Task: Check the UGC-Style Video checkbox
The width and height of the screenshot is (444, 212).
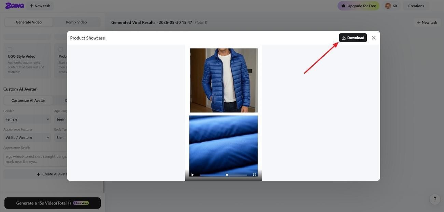Action: pos(10,49)
